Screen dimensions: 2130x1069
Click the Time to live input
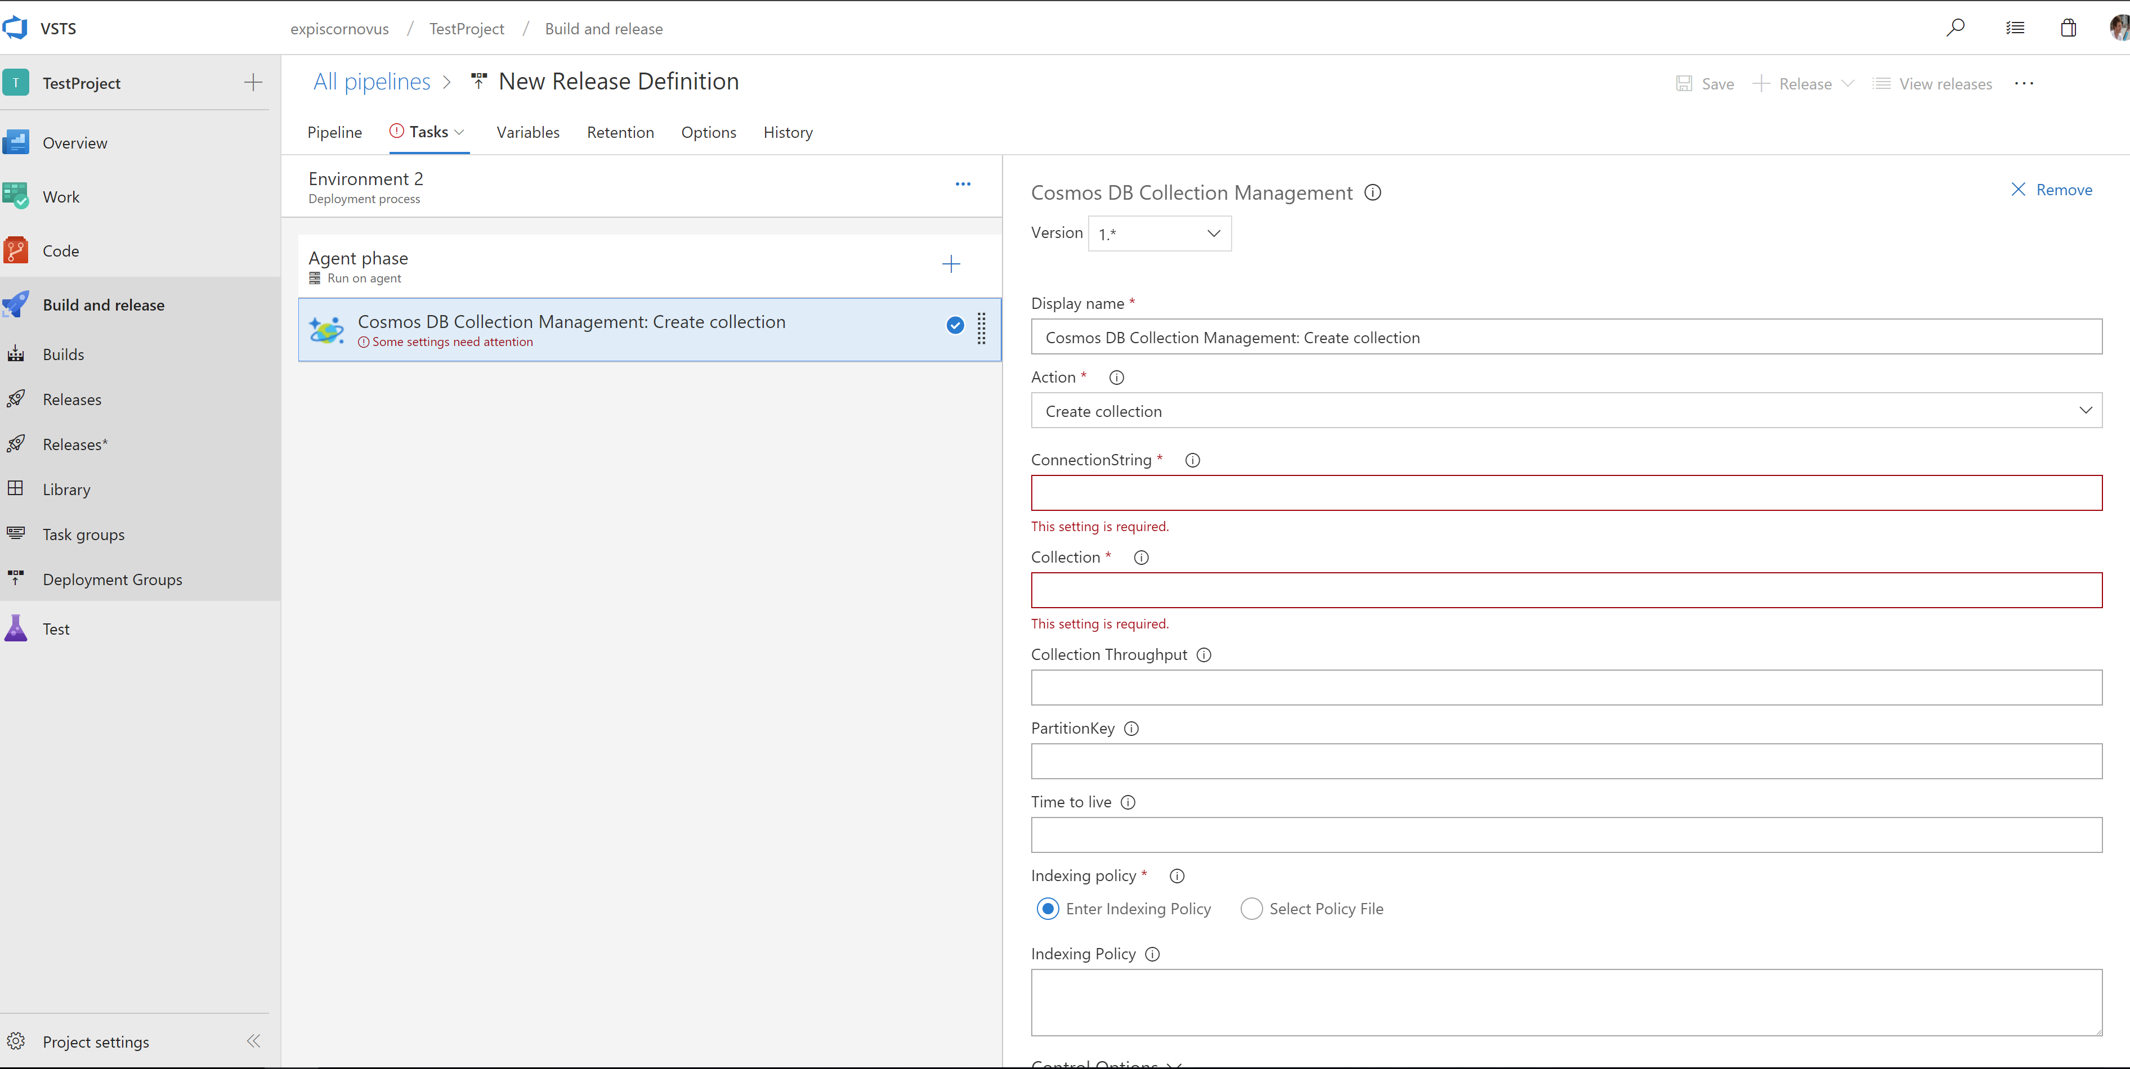coord(1566,835)
